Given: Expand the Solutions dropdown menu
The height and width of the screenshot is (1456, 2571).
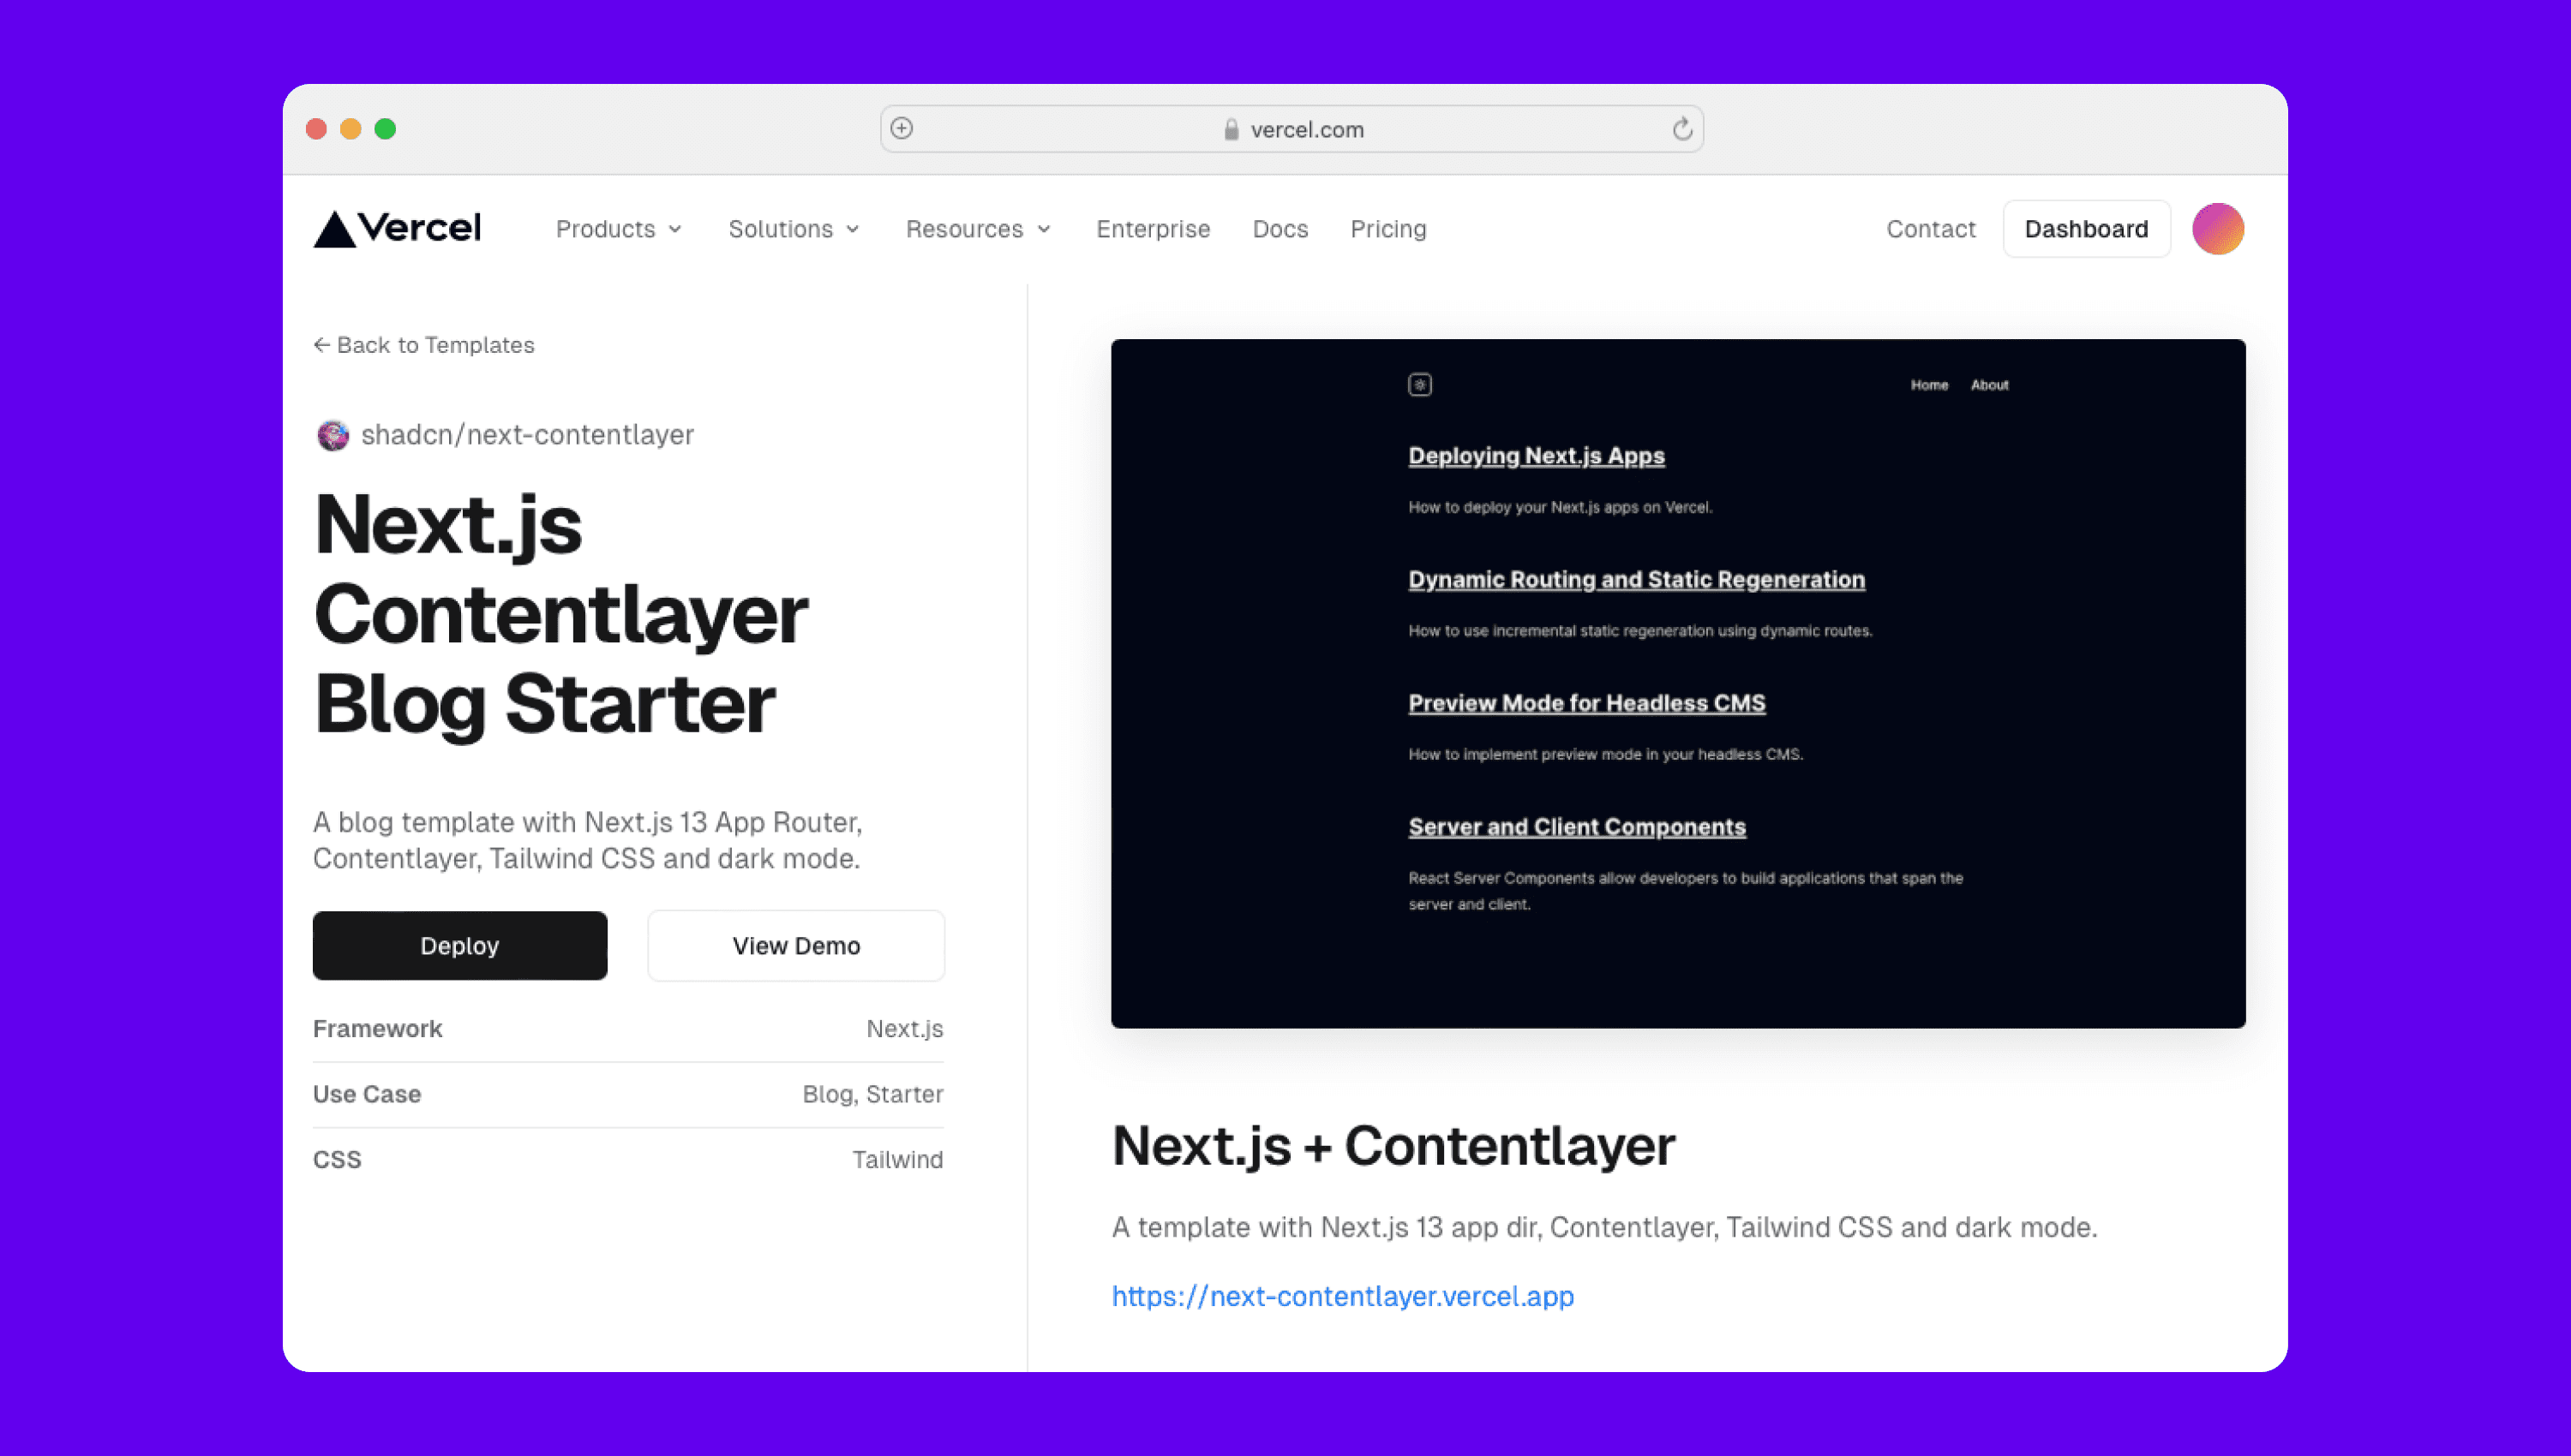Looking at the screenshot, I should point(794,230).
